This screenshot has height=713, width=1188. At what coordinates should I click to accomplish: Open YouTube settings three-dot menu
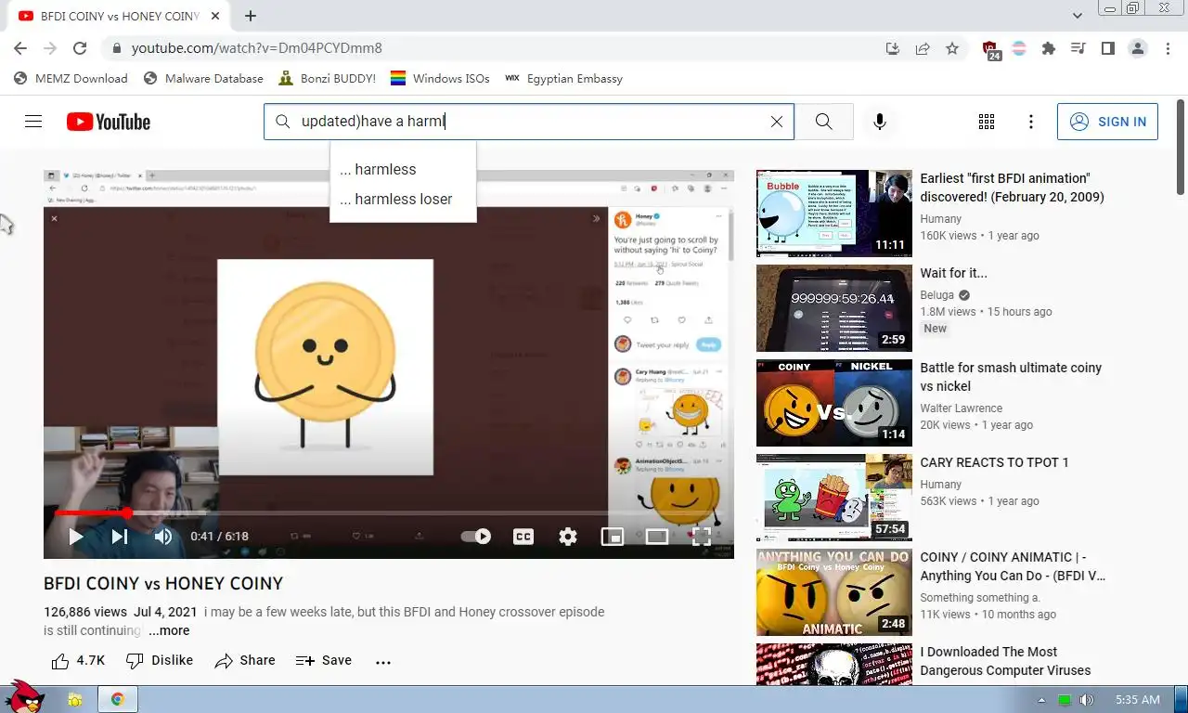1031,122
